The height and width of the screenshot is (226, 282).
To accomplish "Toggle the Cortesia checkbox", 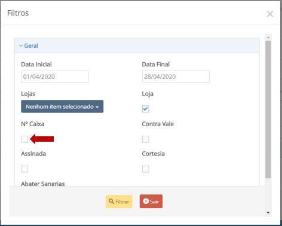I will 146,169.
